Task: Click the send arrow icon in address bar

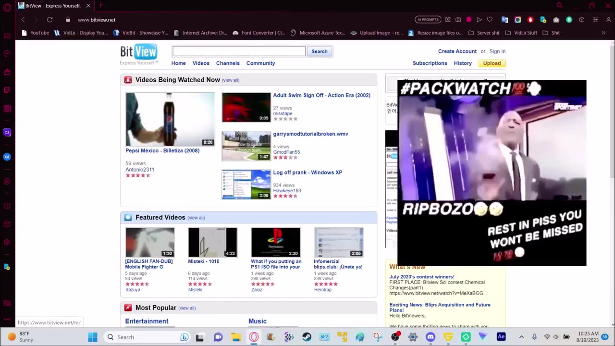Action: pyautogui.click(x=479, y=20)
